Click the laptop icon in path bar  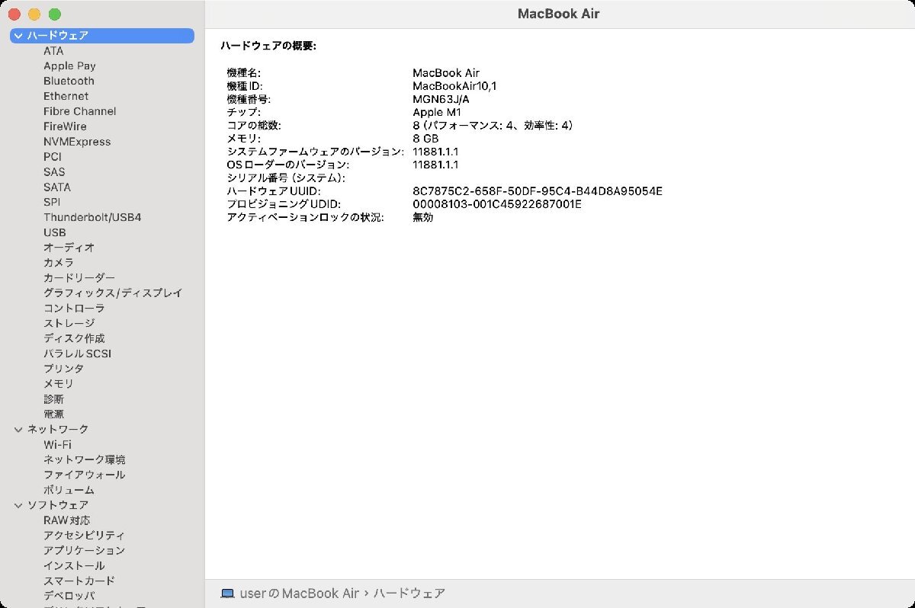coord(226,593)
